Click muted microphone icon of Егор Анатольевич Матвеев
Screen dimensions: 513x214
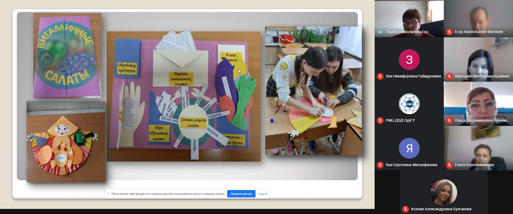pos(449,32)
